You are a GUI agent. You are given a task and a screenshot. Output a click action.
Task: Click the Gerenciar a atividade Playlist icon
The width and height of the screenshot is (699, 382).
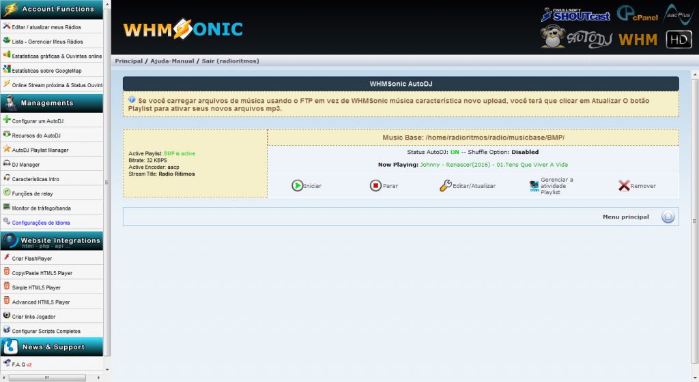point(534,186)
